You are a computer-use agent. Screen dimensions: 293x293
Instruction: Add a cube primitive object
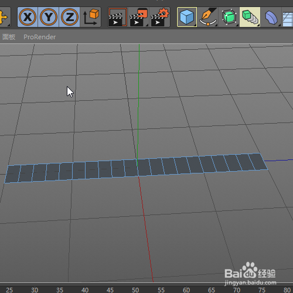coord(187,17)
